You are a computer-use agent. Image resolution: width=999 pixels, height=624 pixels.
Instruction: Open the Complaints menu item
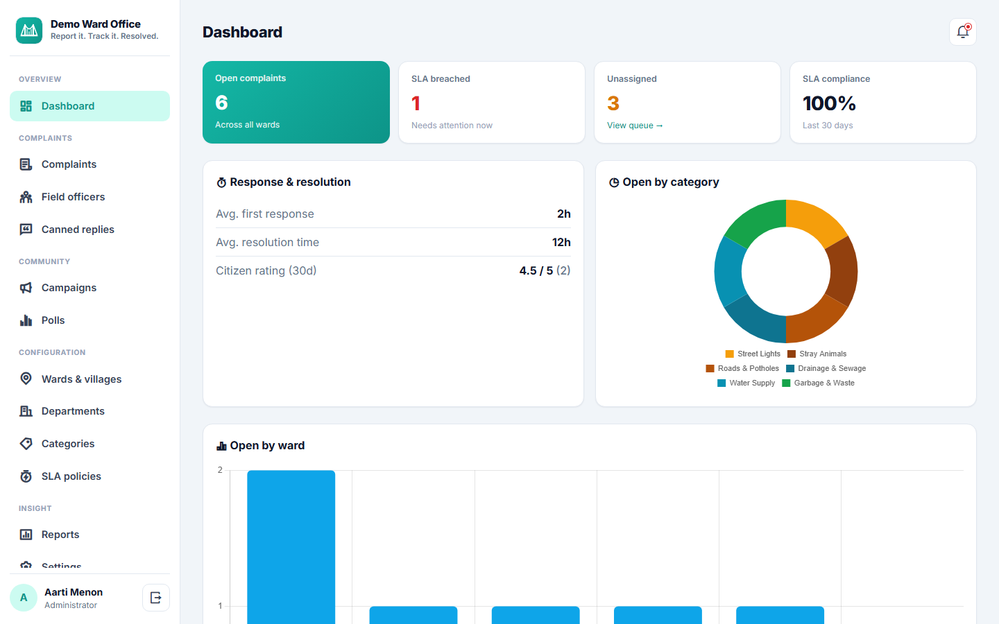89,164
